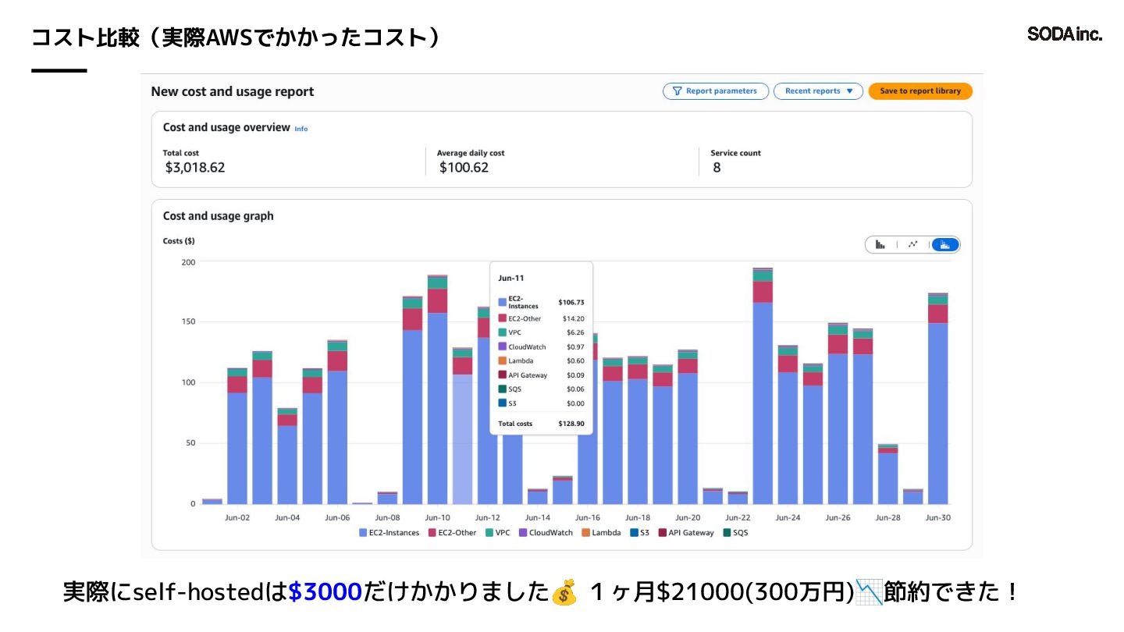
Task: Click the Average daily cost $100.62
Action: (464, 167)
